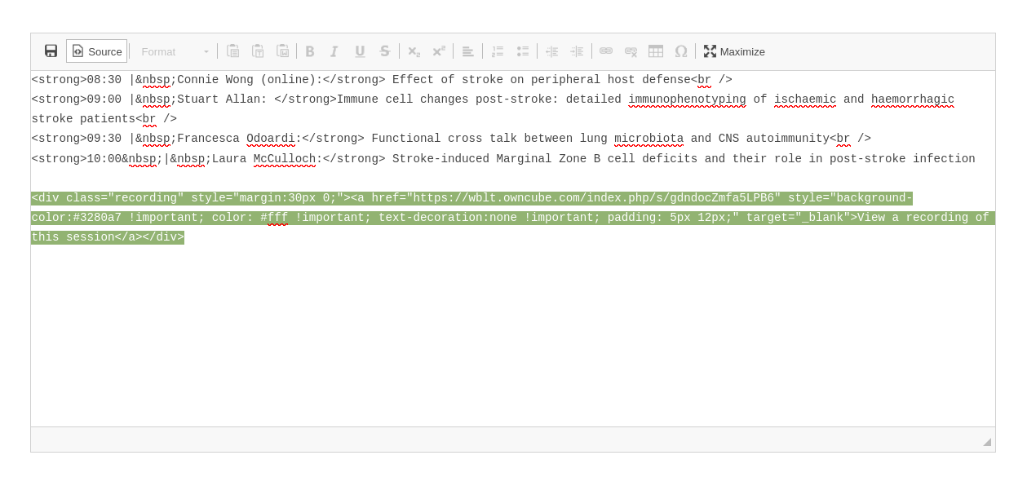Toggle Strikethrough formatting

pos(385,51)
